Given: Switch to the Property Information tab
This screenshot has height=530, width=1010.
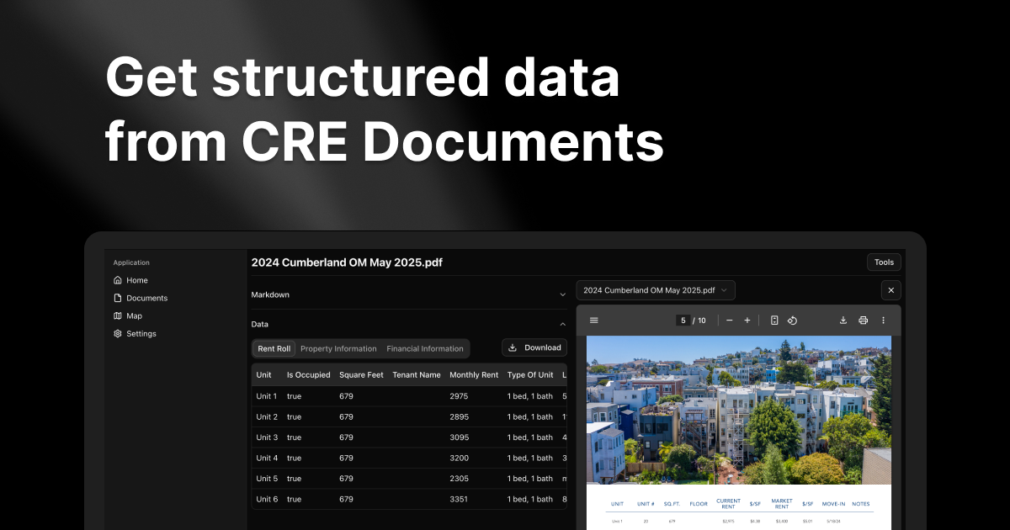Looking at the screenshot, I should (338, 348).
